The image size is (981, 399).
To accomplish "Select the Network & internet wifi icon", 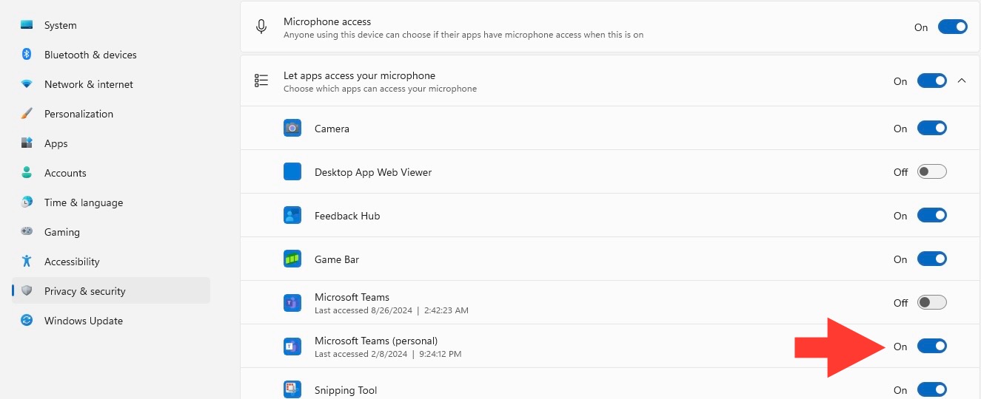I will point(27,84).
